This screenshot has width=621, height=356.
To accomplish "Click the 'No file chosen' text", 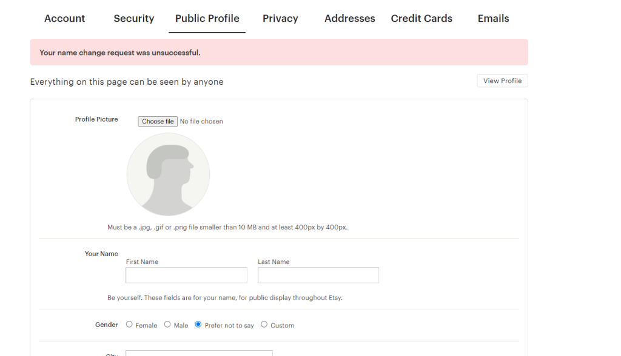I will pos(201,122).
